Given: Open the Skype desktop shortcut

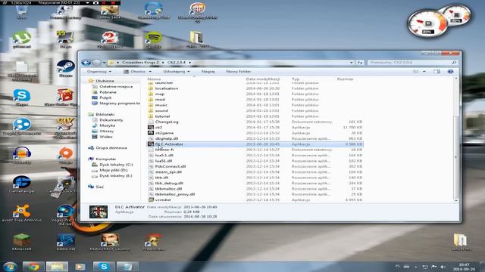Looking at the screenshot, I should pyautogui.click(x=22, y=97).
